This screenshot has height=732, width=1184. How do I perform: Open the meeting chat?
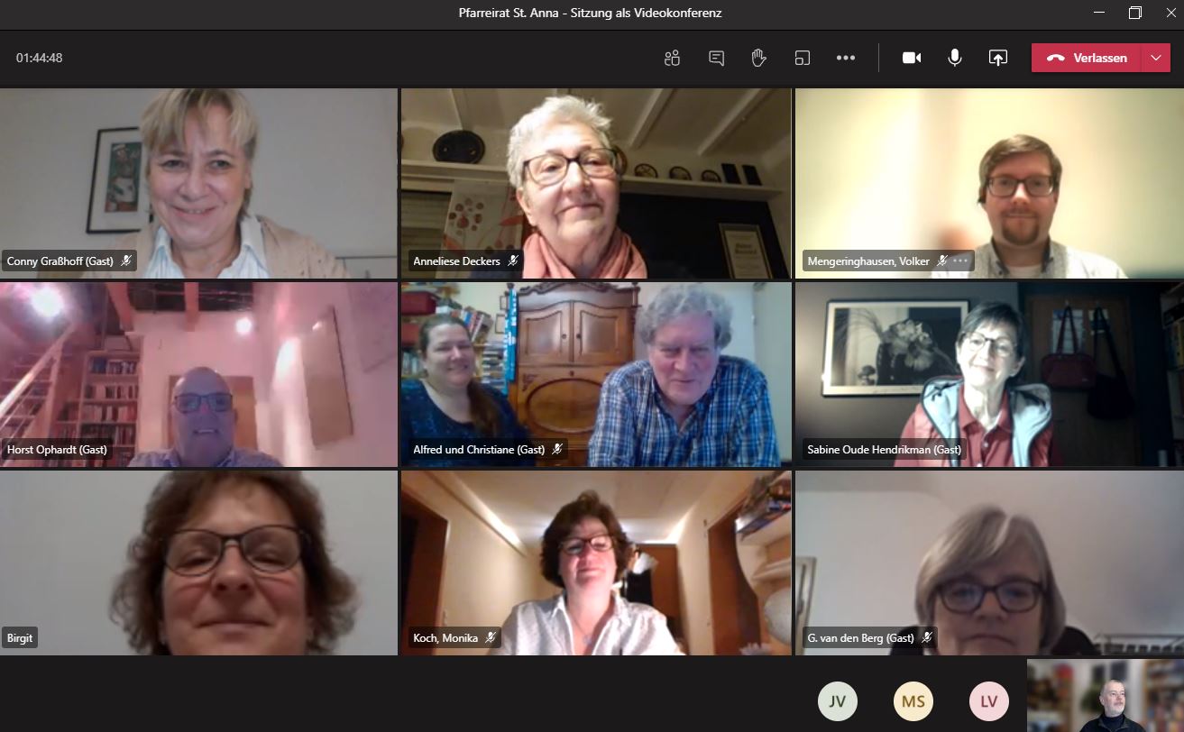[717, 58]
